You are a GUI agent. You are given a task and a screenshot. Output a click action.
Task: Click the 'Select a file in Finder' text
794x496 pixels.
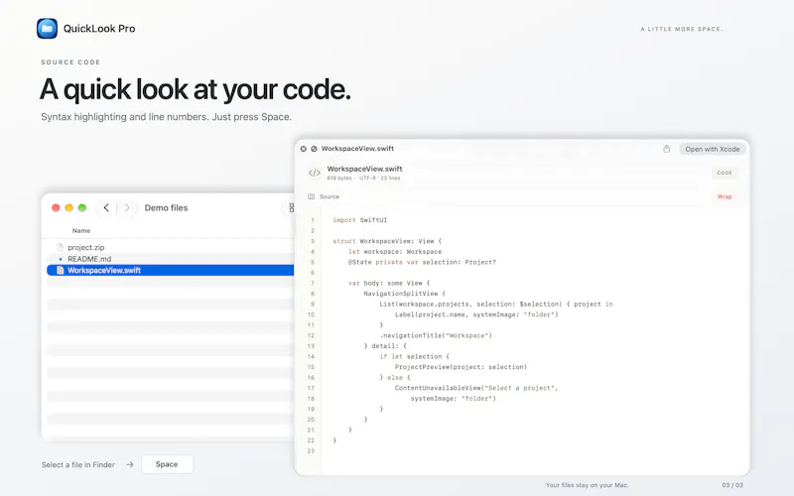[78, 464]
